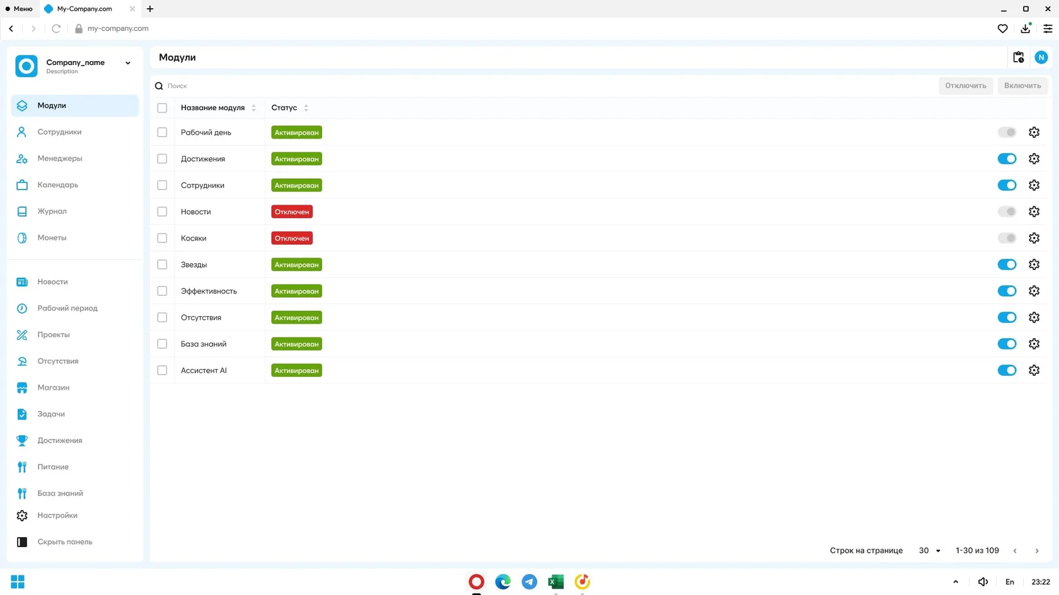Go to next page of modules
1059x595 pixels.
(1037, 551)
